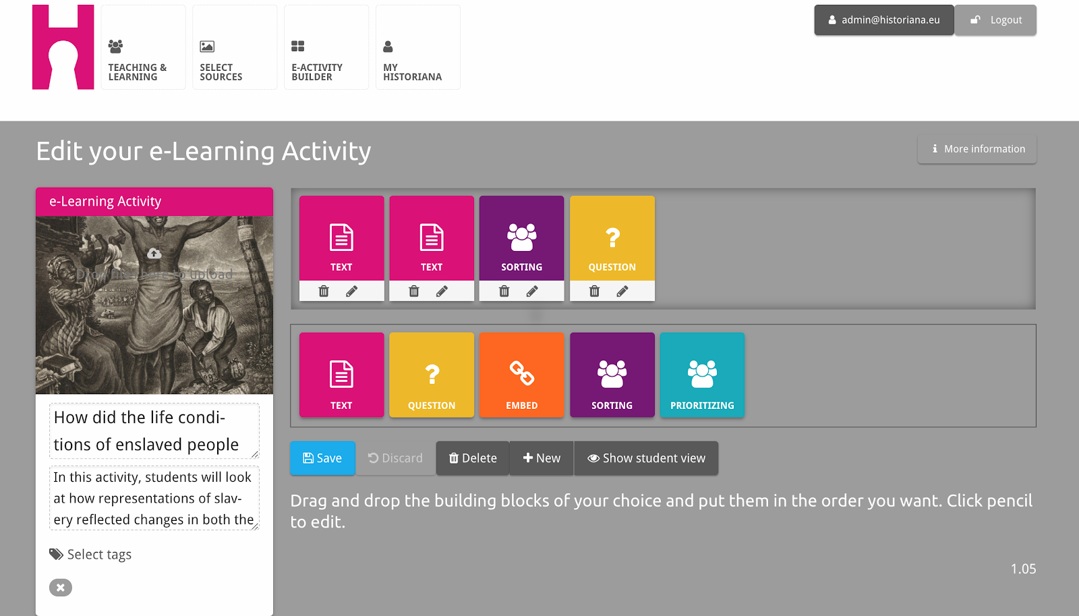Pick the Sorting building block from the palette
This screenshot has height=616, width=1079.
pyautogui.click(x=612, y=375)
